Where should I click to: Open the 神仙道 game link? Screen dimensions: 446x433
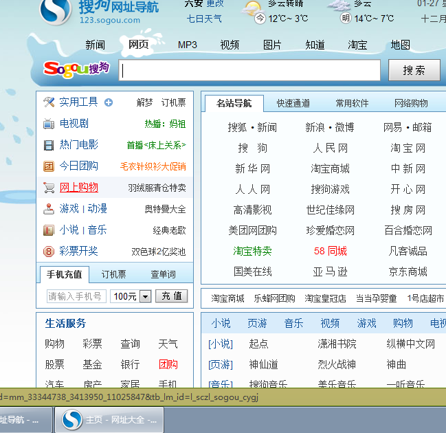[x=263, y=365]
